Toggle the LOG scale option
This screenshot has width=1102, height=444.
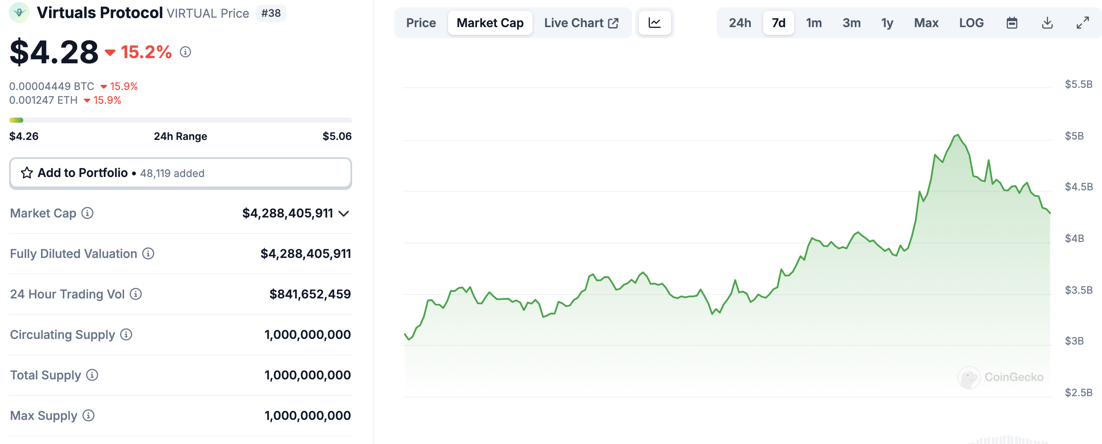tap(971, 23)
